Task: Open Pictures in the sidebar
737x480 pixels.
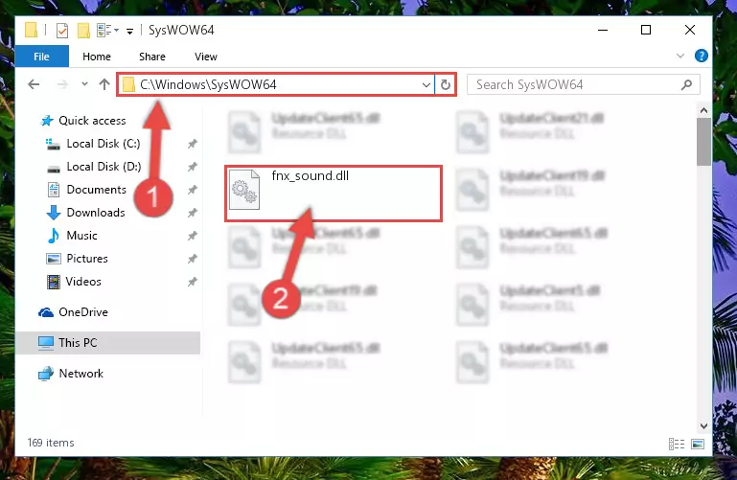Action: tap(87, 259)
